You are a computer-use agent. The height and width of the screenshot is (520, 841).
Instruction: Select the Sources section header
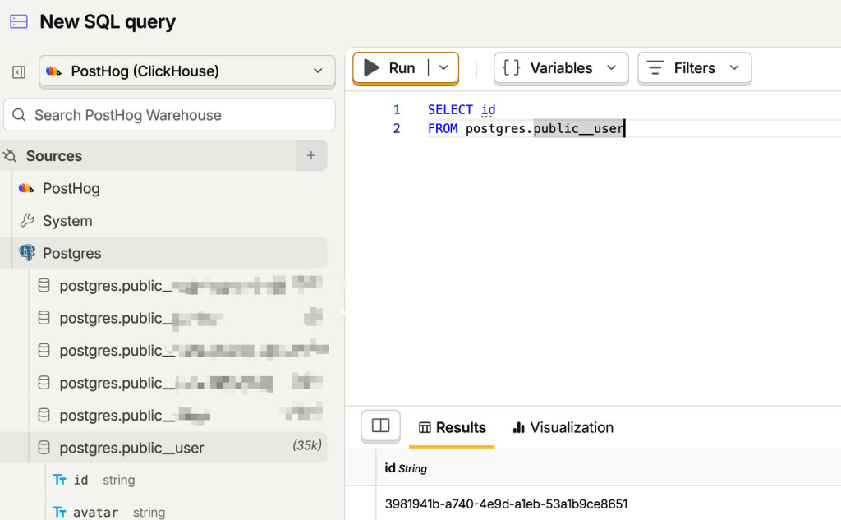coord(148,155)
